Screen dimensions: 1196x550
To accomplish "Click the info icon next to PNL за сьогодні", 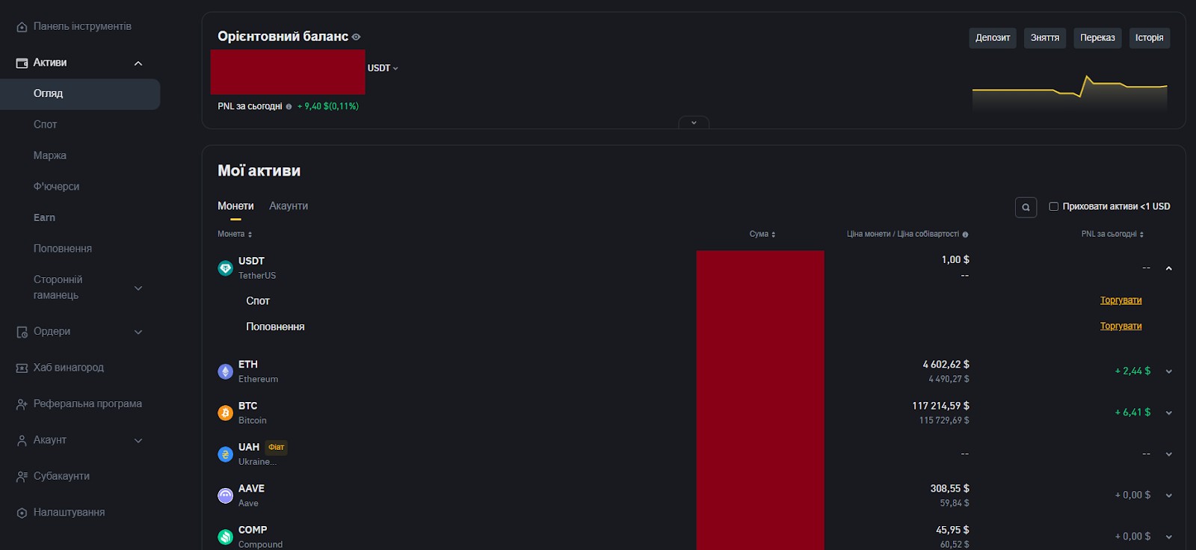I will (289, 107).
